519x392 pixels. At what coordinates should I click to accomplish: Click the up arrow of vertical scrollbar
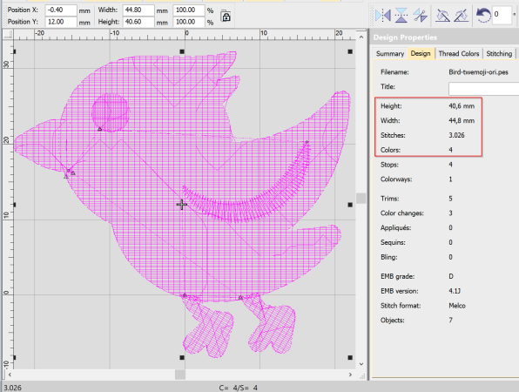pyautogui.click(x=361, y=37)
